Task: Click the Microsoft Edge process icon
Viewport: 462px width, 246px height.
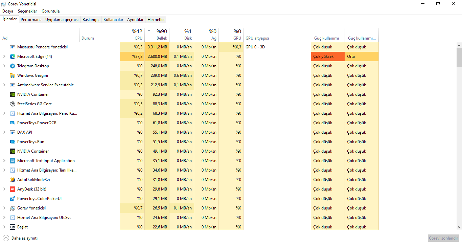Action: coord(13,57)
